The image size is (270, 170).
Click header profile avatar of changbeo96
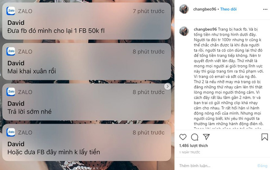184,9
